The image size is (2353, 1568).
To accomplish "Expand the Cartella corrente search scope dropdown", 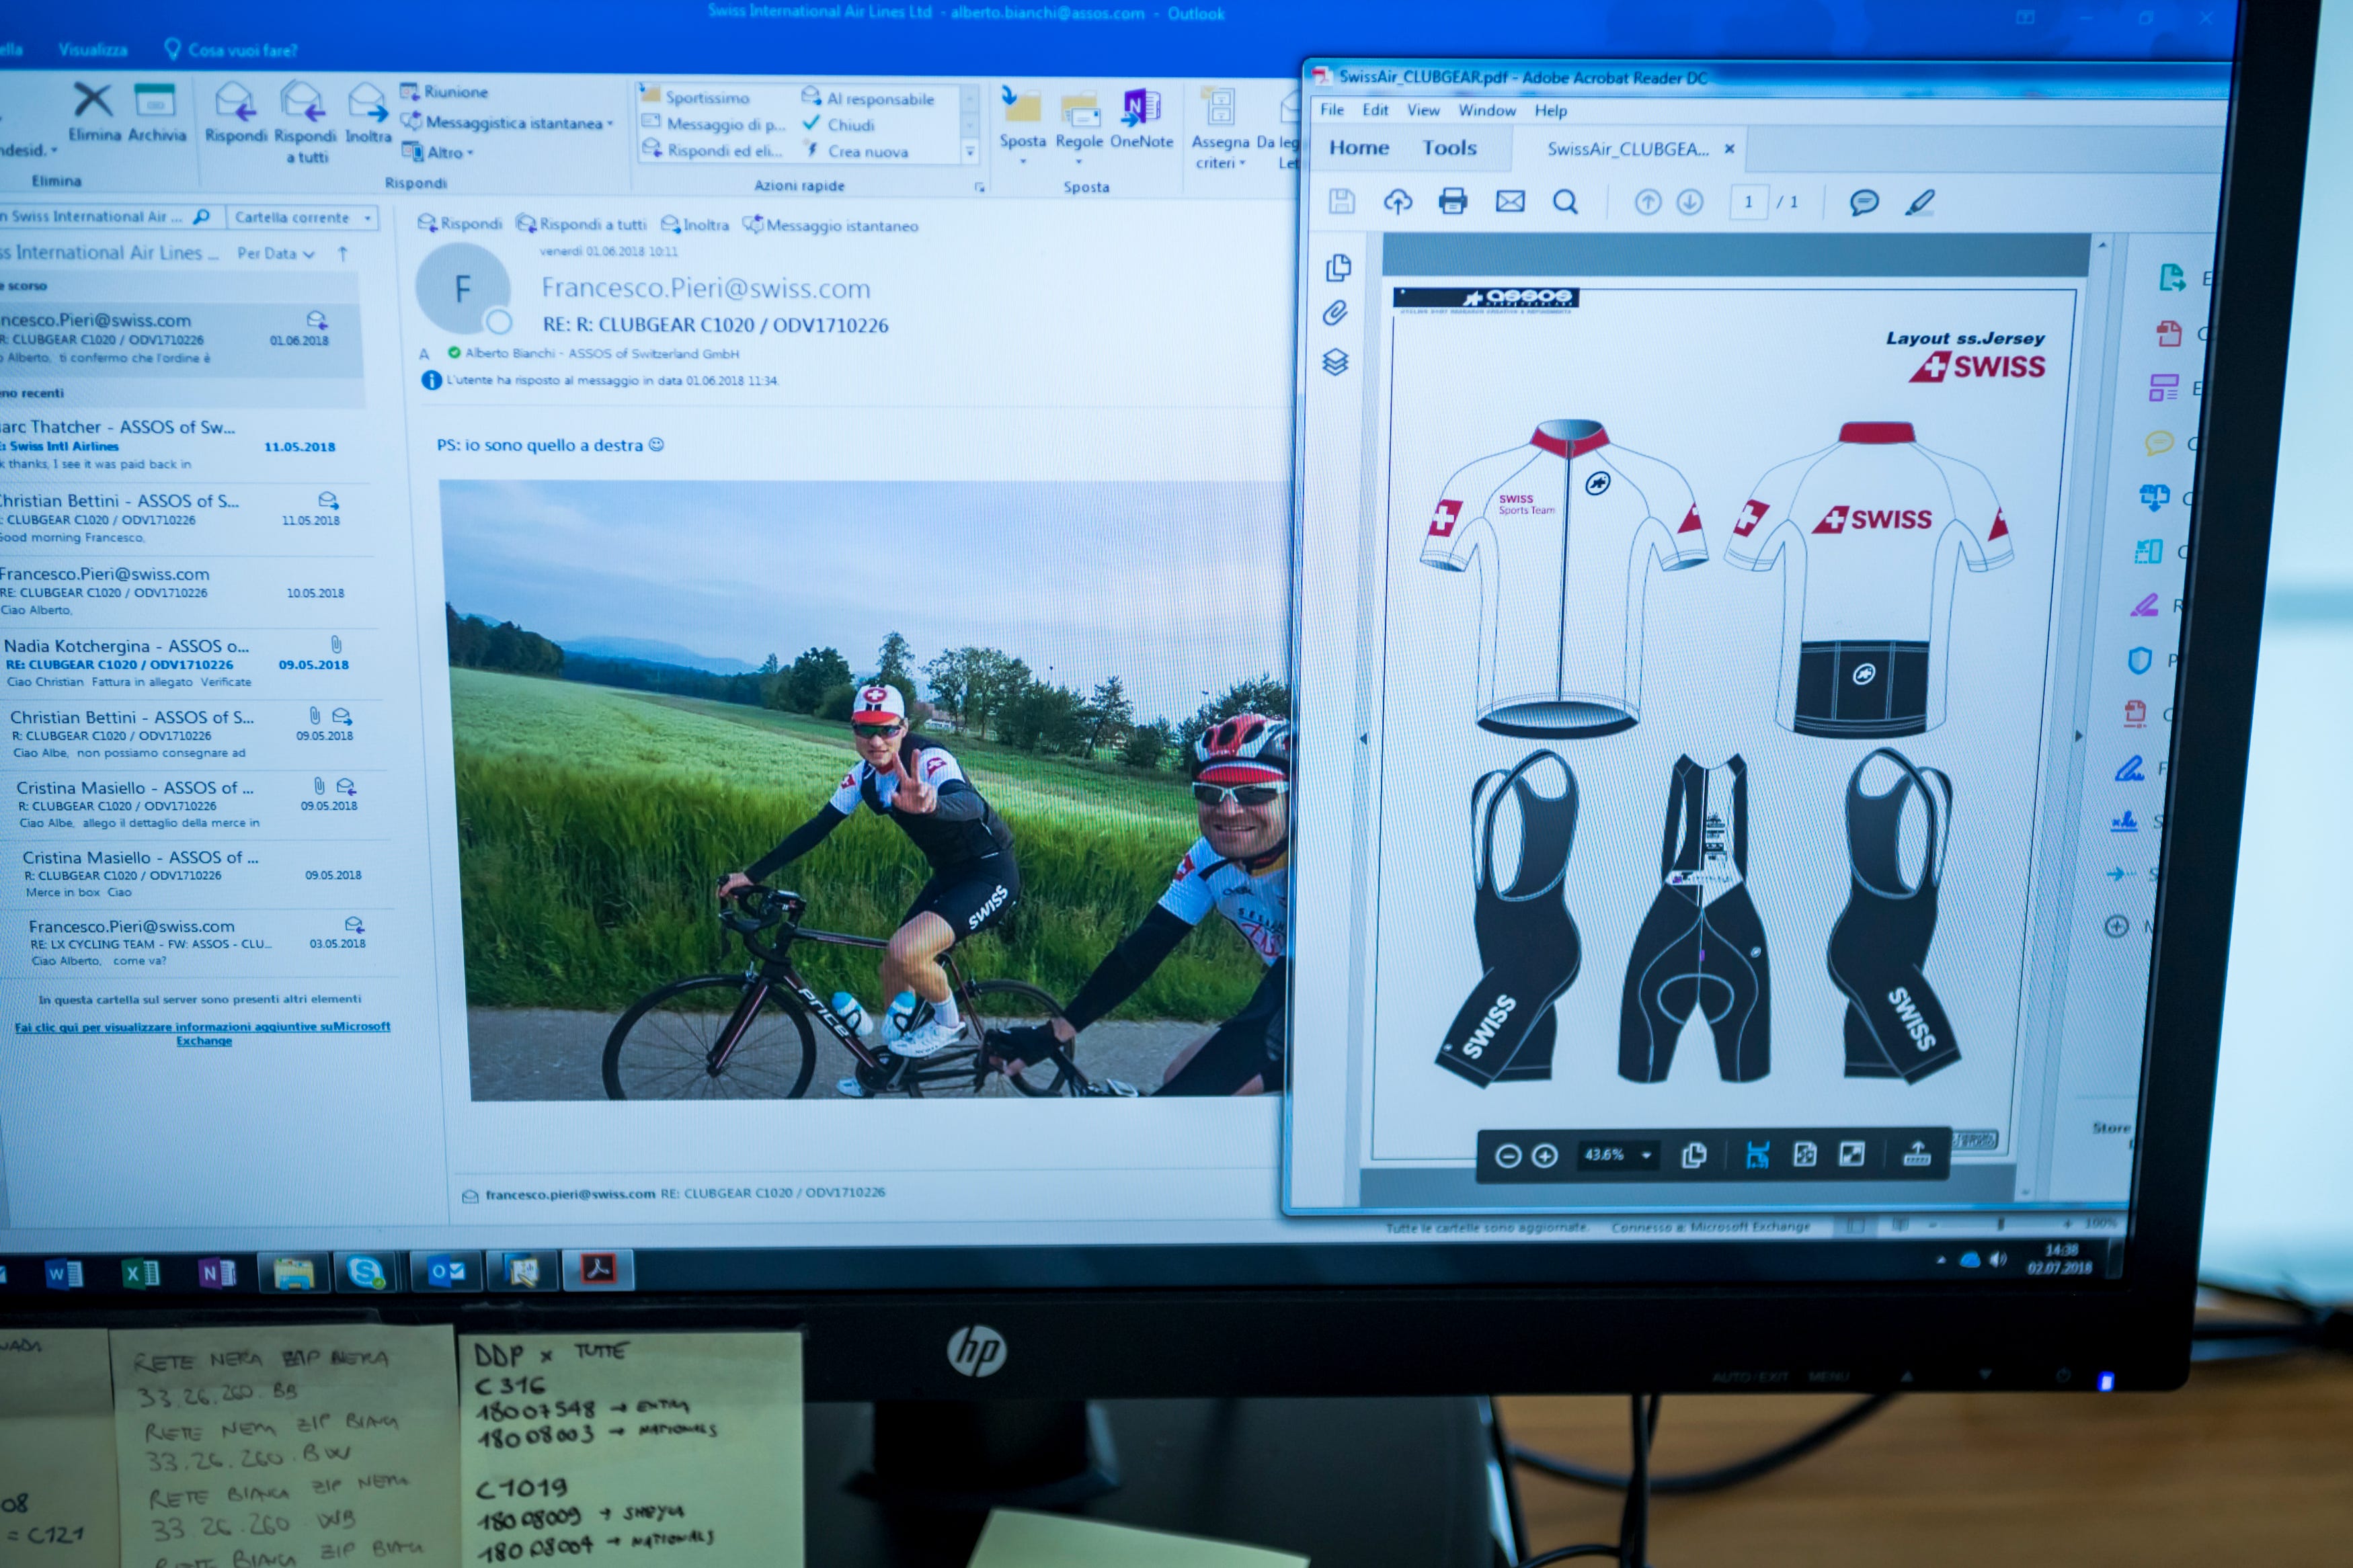I will 368,218.
